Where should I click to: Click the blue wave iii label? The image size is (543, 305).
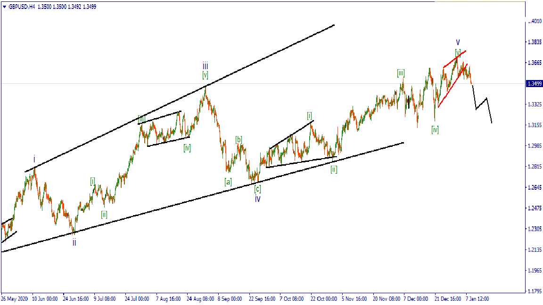206,66
